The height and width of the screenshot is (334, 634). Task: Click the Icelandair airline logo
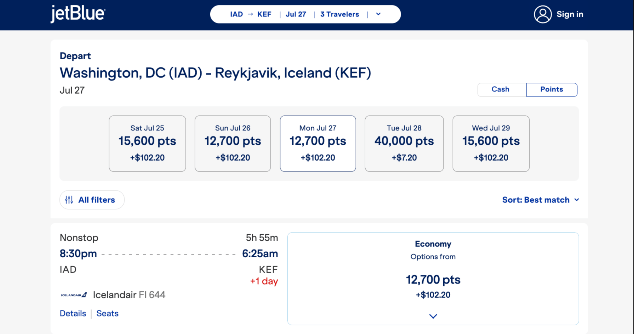74,295
